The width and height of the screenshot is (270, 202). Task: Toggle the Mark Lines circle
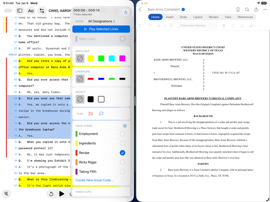point(123,39)
